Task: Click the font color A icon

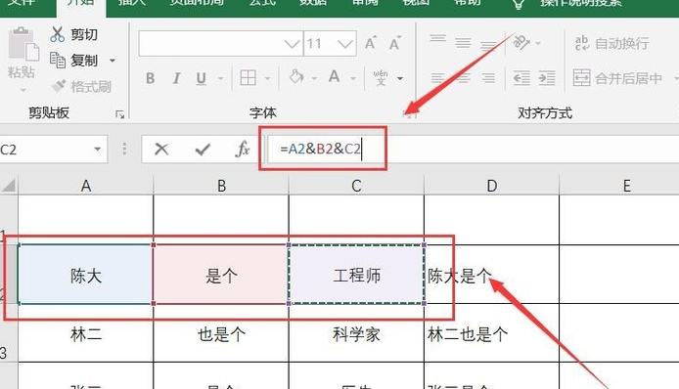Action: pos(334,77)
